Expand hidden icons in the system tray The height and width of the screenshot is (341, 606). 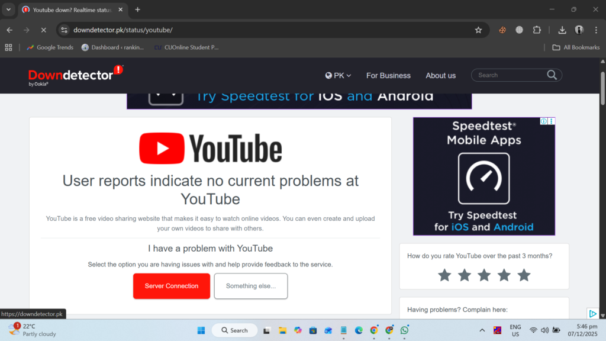coord(482,330)
